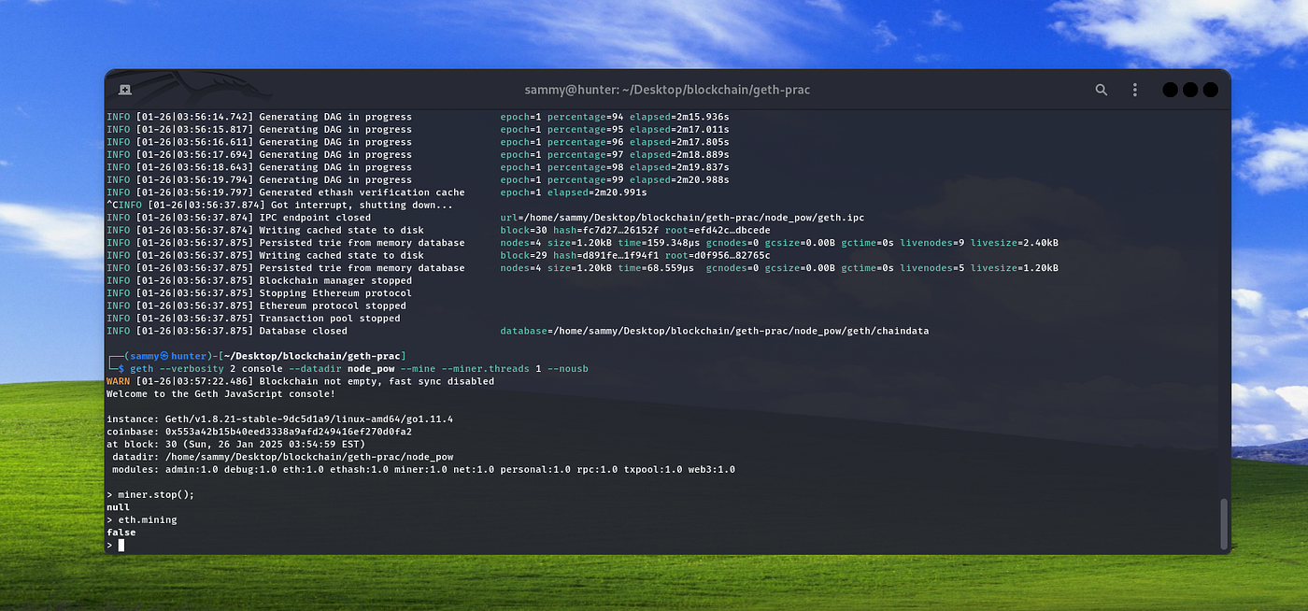Click the cursor at the empty console prompt
The height and width of the screenshot is (611, 1308).
point(121,545)
